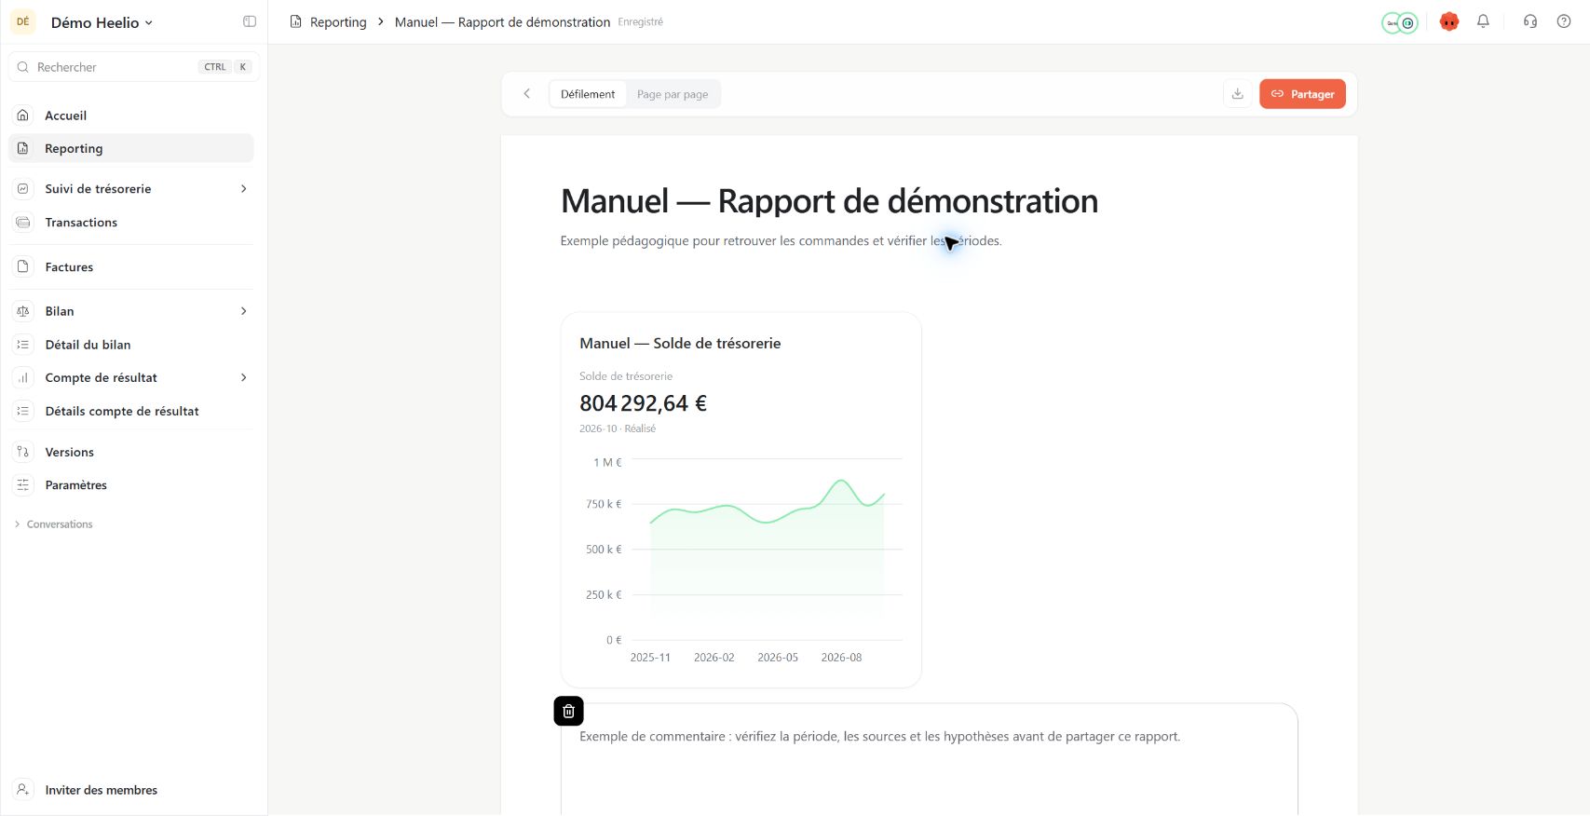The image size is (1590, 816).
Task: Click the Reporting breadcrumb link
Action: (x=338, y=22)
